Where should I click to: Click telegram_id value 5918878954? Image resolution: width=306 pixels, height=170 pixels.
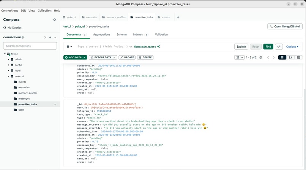104,111
